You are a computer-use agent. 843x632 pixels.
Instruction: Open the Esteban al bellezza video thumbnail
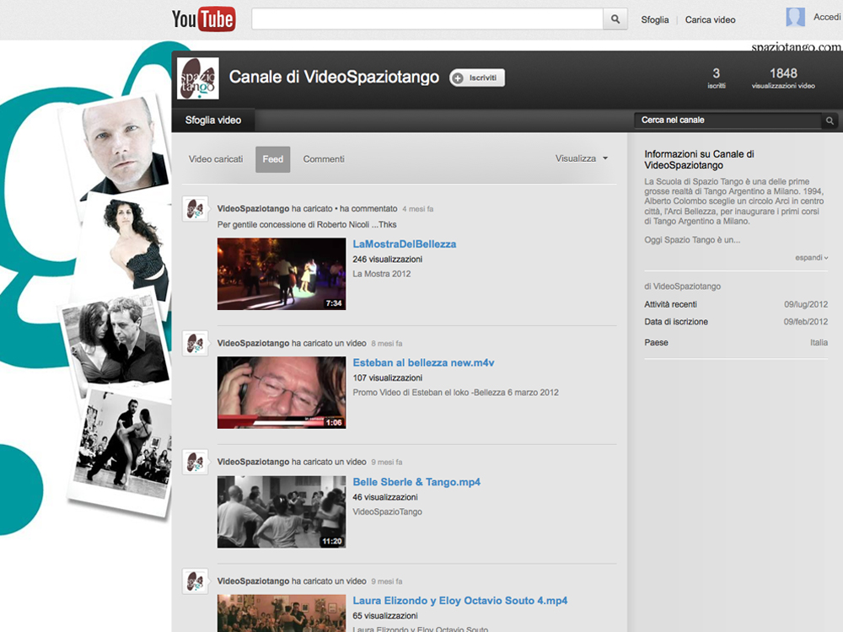pos(282,393)
